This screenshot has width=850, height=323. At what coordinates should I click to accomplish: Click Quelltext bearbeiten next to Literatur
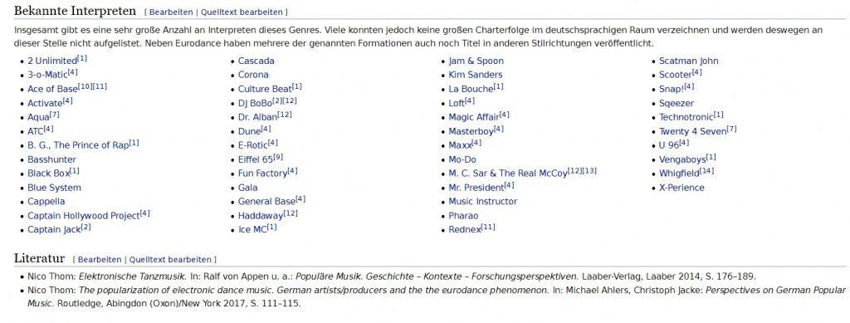pyautogui.click(x=171, y=260)
